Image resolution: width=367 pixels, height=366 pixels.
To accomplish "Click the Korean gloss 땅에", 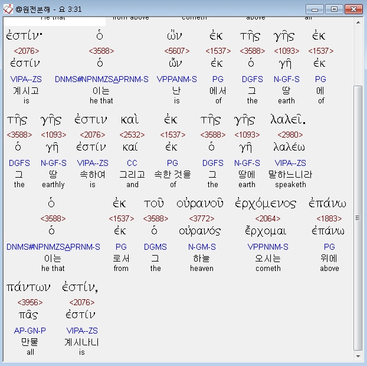I will [247, 175].
